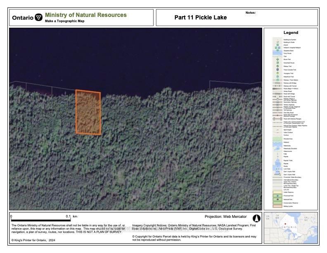
Task: Select the orange highlighted parcel on the map
Action: [88, 112]
